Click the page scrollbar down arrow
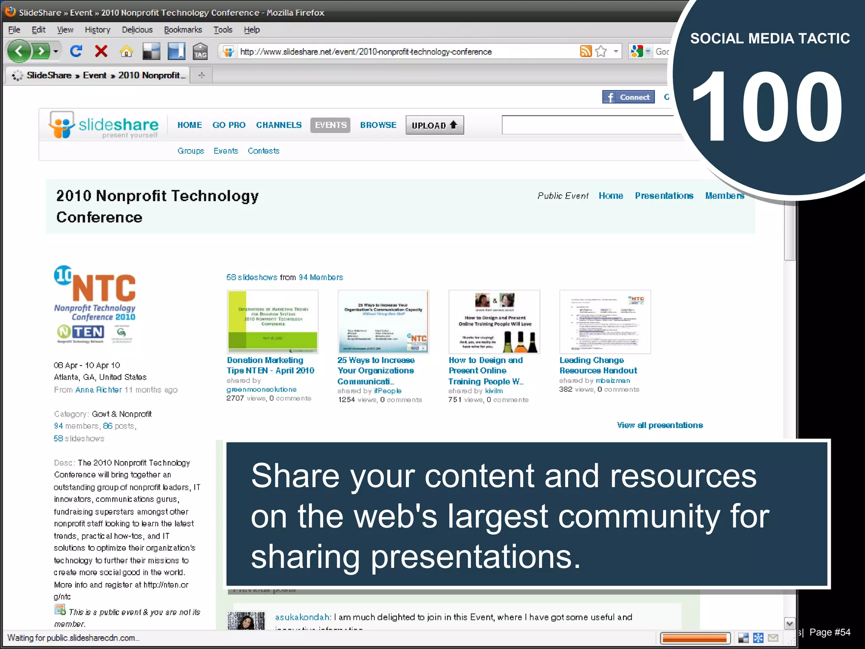Image resolution: width=865 pixels, height=649 pixels. coord(789,623)
